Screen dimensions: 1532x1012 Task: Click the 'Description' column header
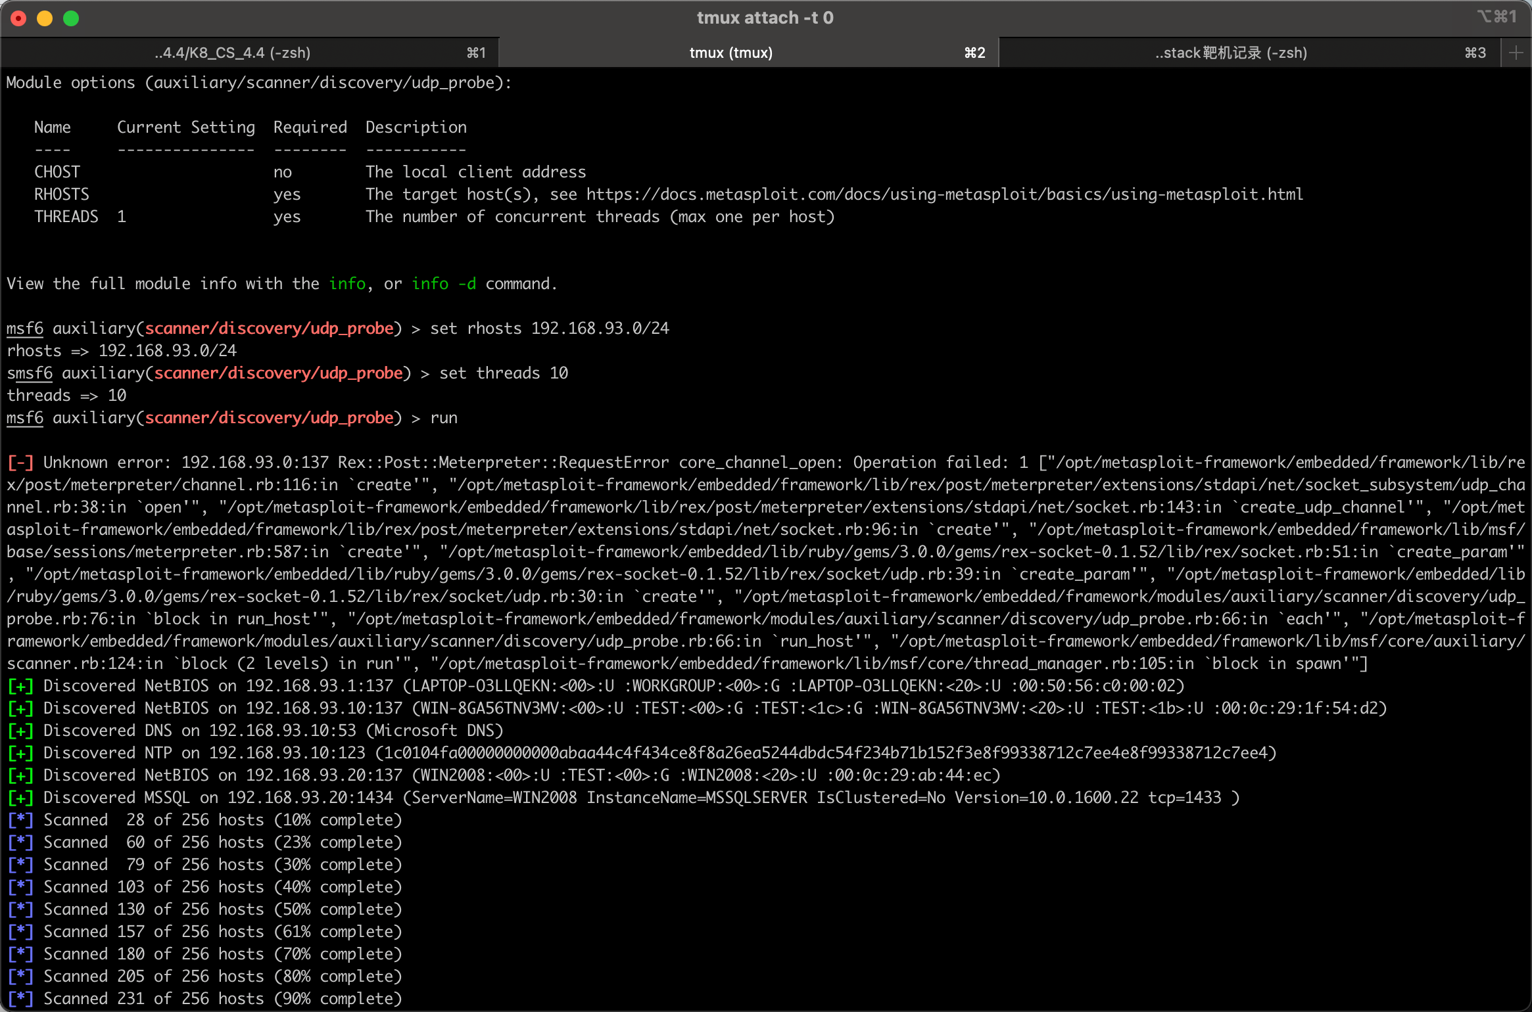pyautogui.click(x=416, y=127)
